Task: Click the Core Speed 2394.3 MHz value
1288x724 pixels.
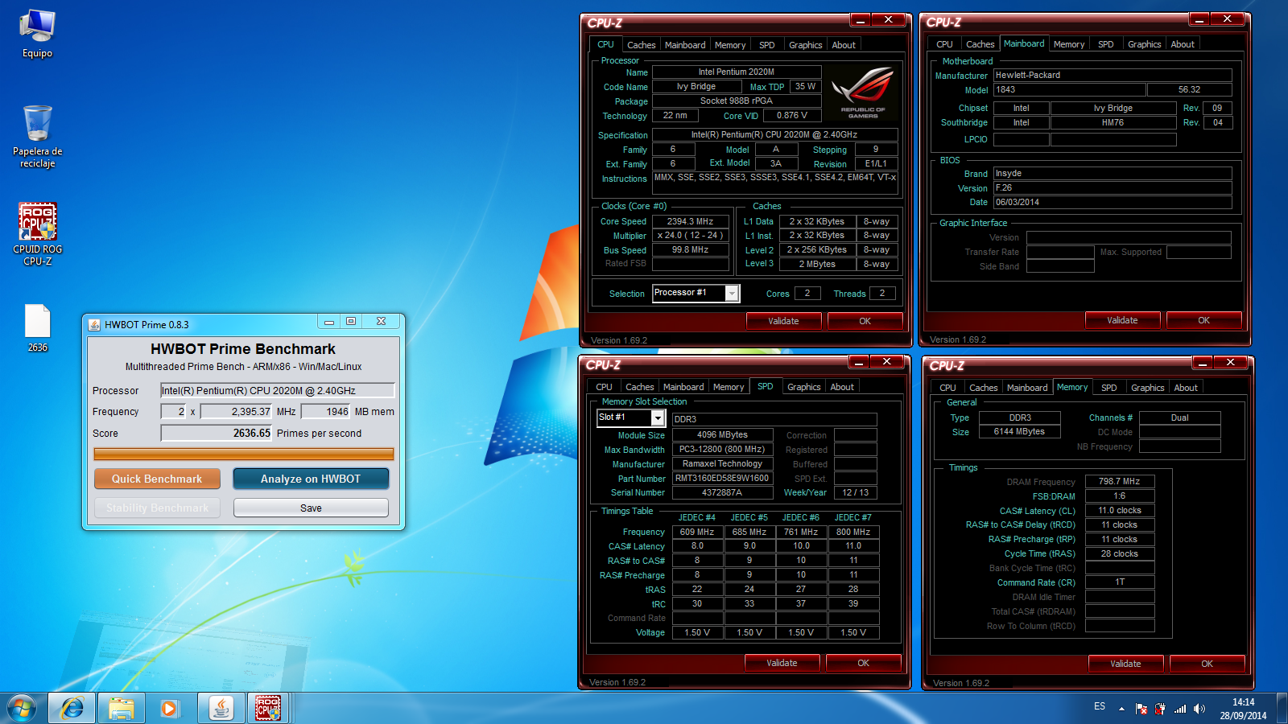Action: [x=691, y=221]
